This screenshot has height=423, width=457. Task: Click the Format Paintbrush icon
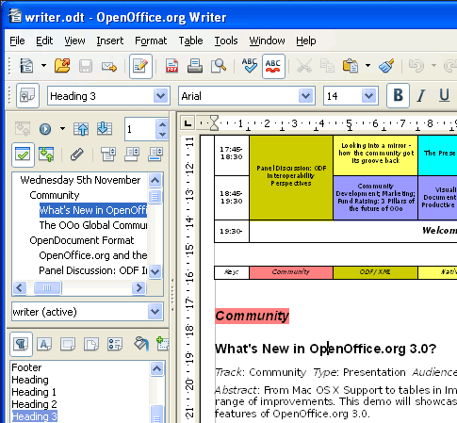[386, 66]
